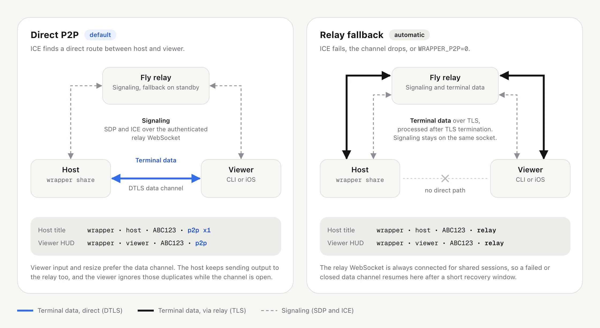Click the bold "relay" status in the Host title row
This screenshot has height=328, width=600.
[486, 230]
